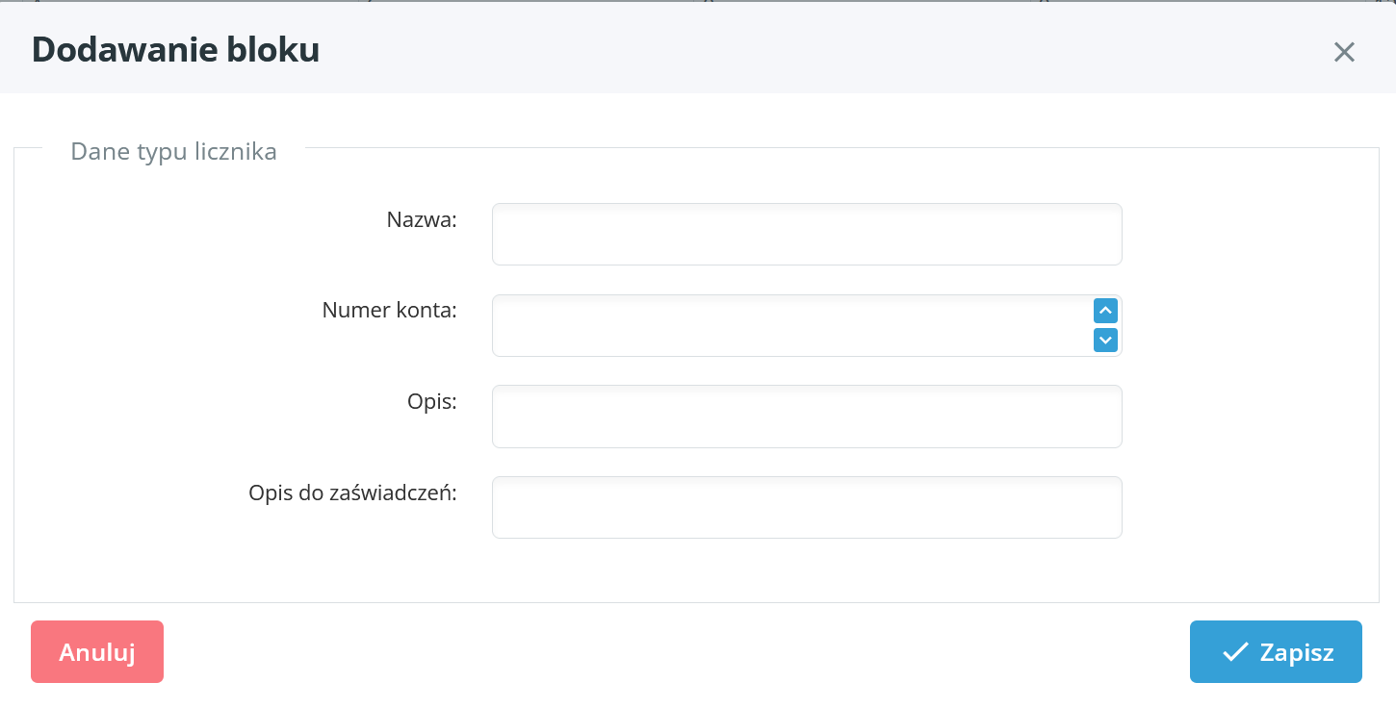
Task: Save the form with Zapisz
Action: 1275,651
